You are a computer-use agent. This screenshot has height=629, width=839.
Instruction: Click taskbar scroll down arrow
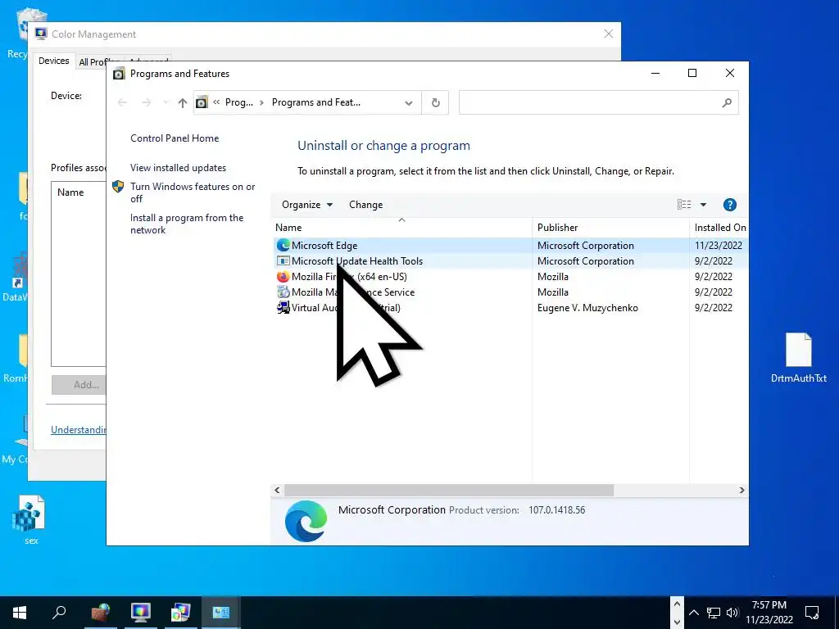point(677,622)
